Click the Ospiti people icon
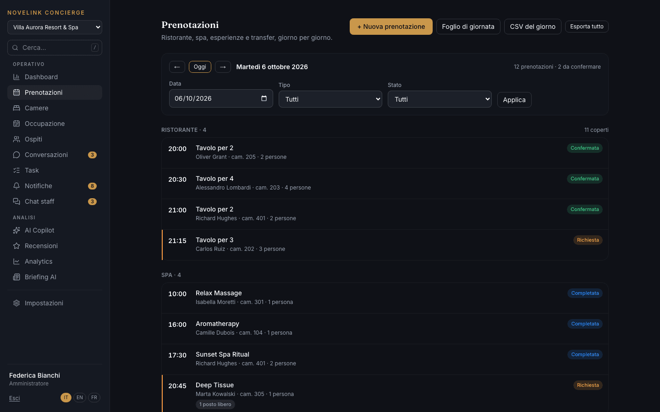Screen dimensions: 660x412 click(x=16, y=139)
